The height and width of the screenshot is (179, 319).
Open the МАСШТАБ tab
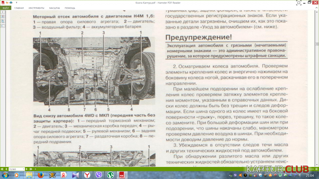54,8
